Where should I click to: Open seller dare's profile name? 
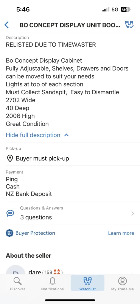point(34,272)
